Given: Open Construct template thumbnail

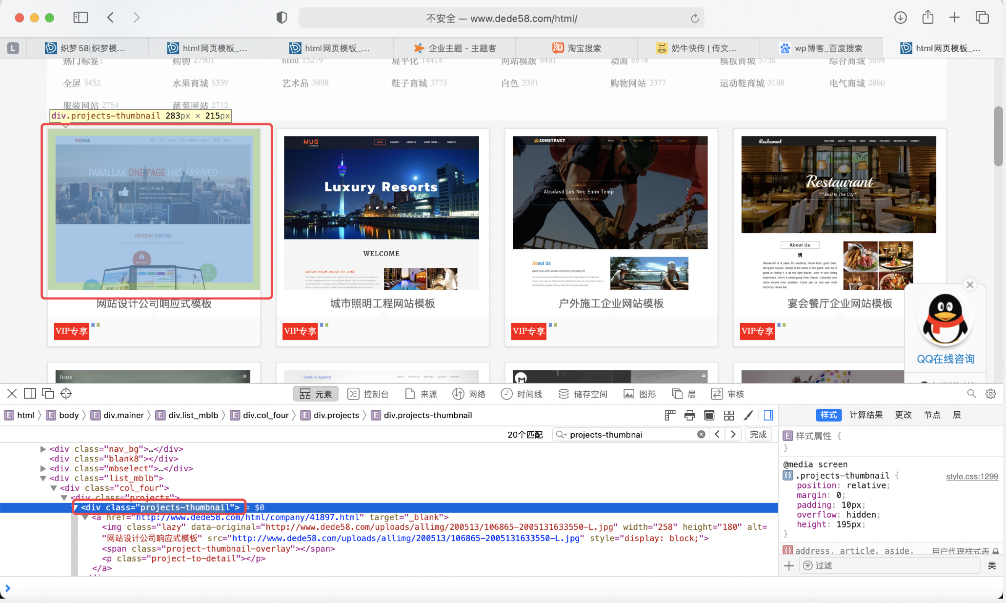Looking at the screenshot, I should point(610,213).
